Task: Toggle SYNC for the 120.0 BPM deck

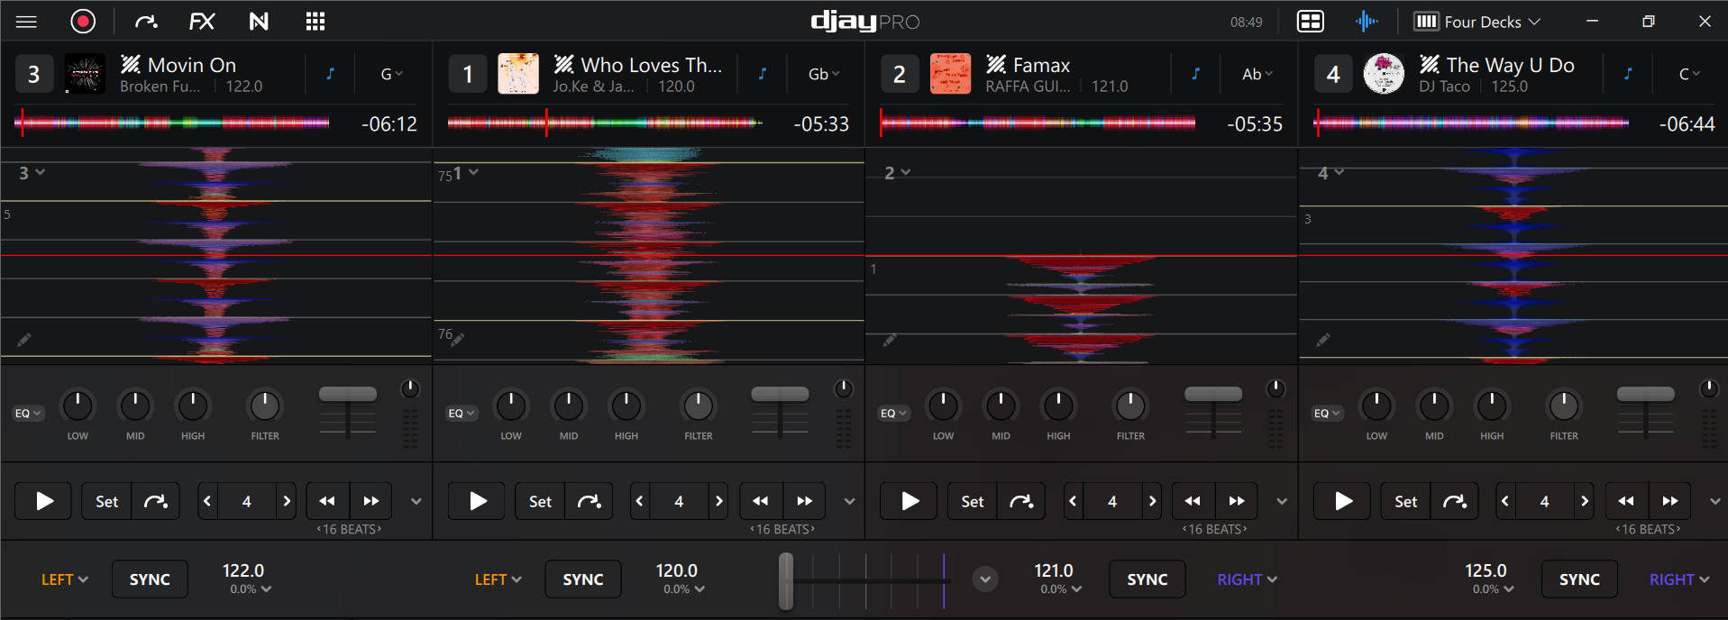Action: click(583, 579)
